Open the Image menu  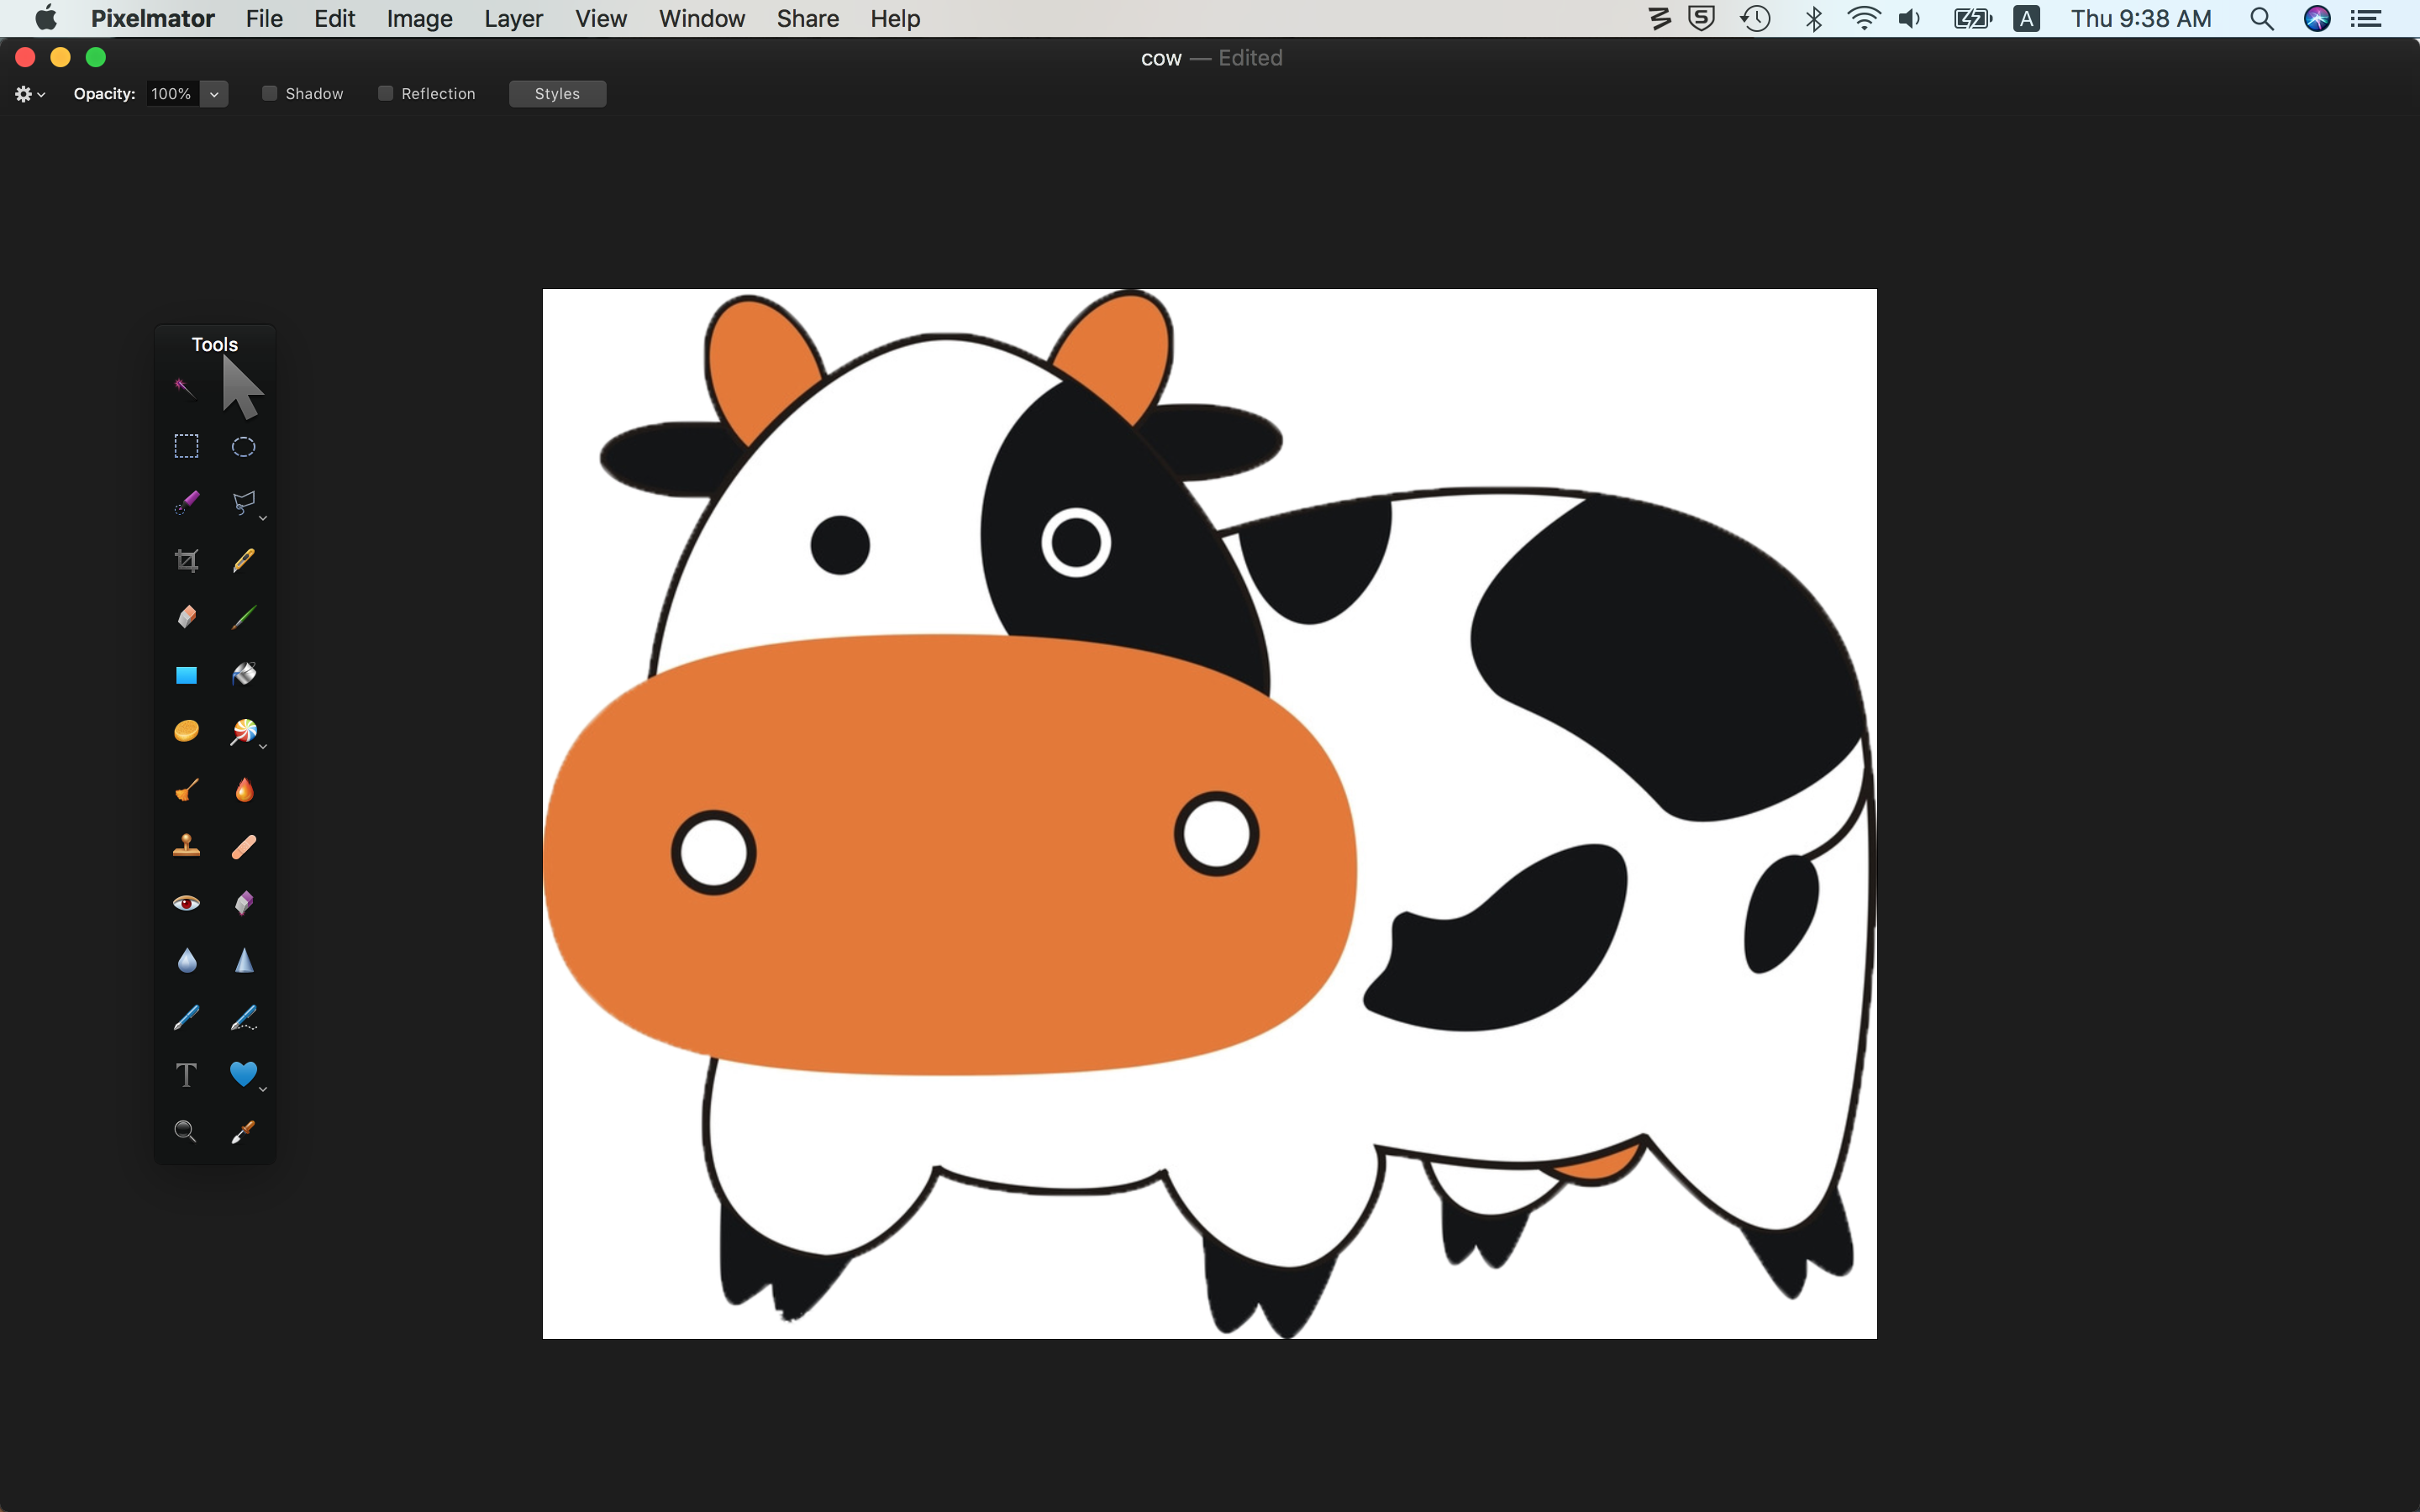point(419,18)
